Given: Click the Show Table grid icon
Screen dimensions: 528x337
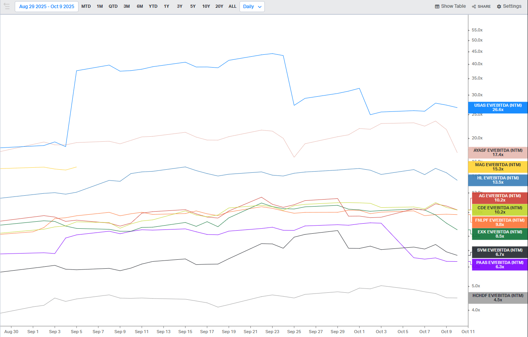Looking at the screenshot, I should point(437,7).
